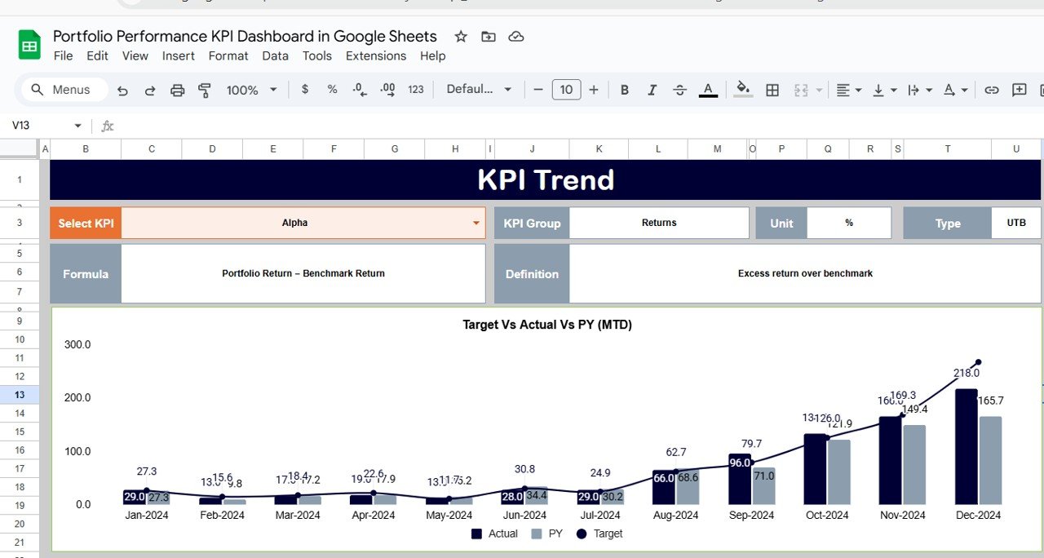Click the Print icon
Viewport: 1044px width, 558px height.
(x=177, y=90)
